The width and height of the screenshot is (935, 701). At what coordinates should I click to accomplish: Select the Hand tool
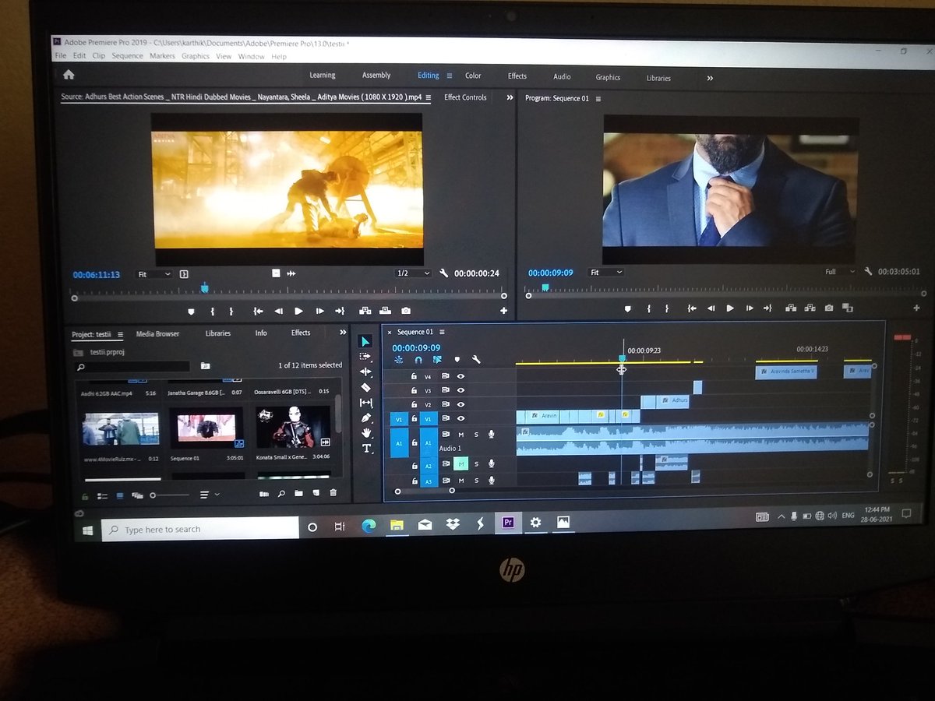tap(366, 433)
